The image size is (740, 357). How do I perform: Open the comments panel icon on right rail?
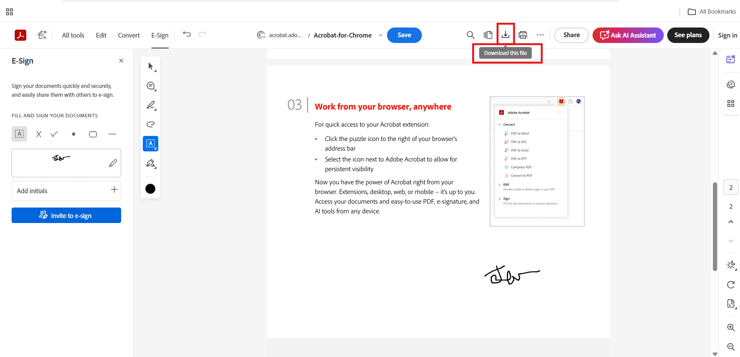(731, 84)
